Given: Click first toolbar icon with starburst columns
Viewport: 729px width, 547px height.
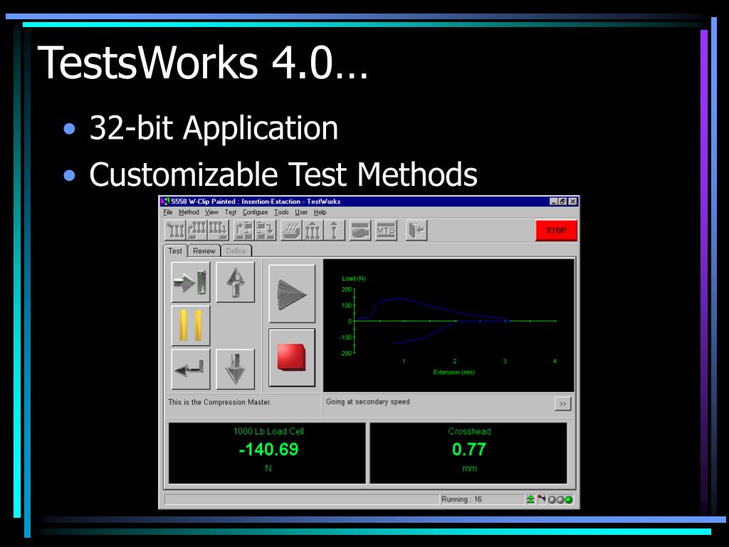Looking at the screenshot, I should point(175,230).
